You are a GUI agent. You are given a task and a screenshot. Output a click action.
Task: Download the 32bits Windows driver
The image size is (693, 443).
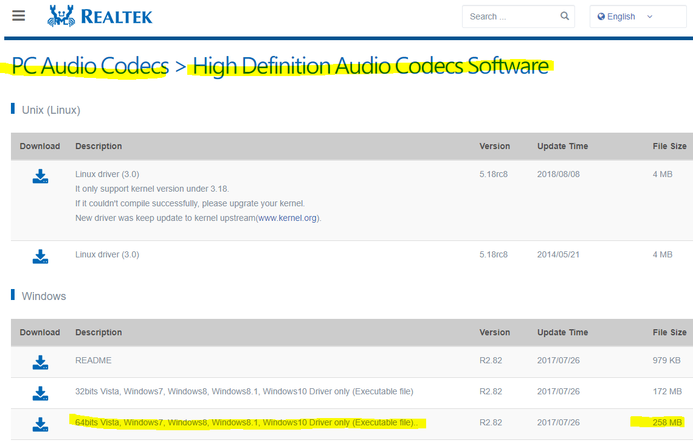40,394
